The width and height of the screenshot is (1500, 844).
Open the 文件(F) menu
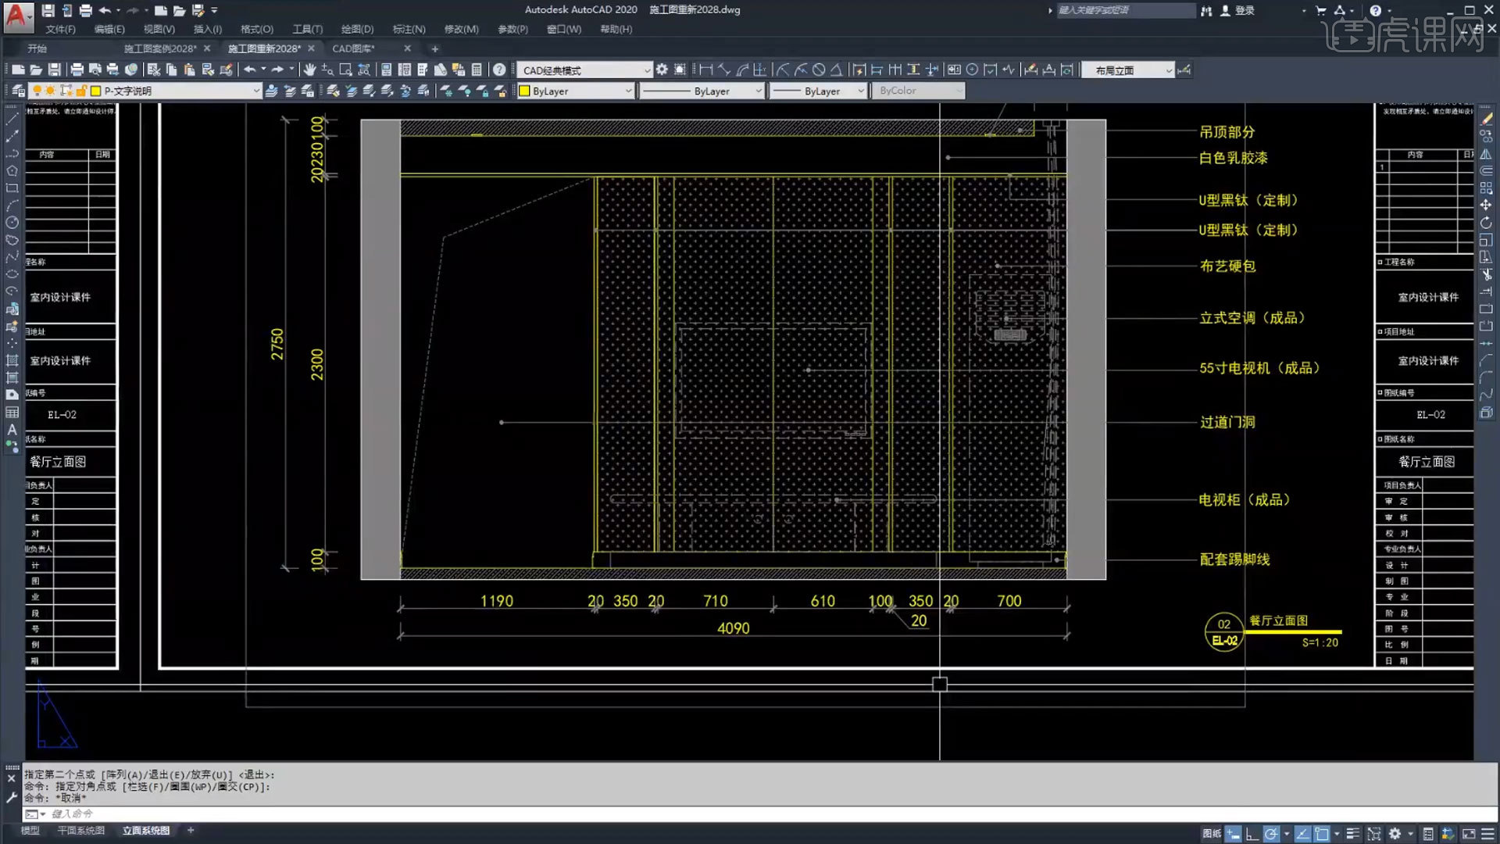coord(60,29)
